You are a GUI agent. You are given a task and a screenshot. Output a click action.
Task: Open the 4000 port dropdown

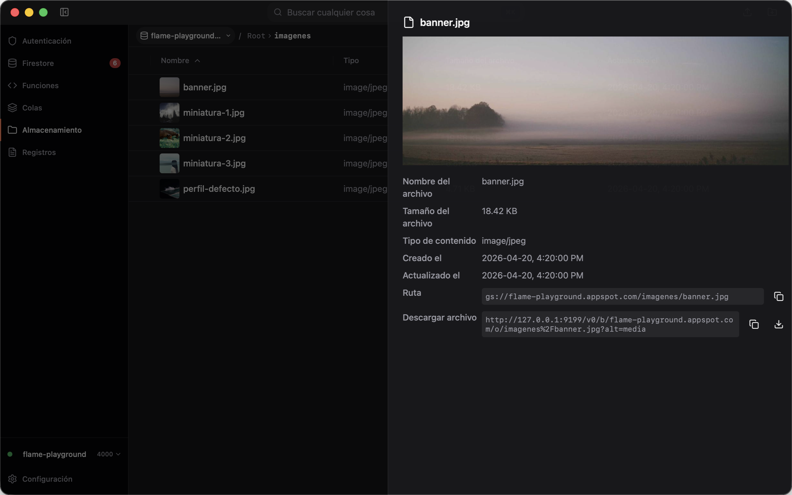click(109, 454)
